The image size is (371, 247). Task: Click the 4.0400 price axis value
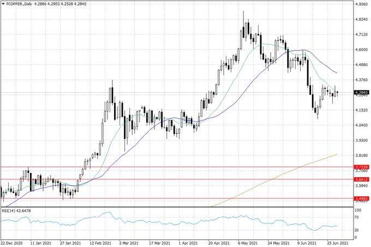361,125
